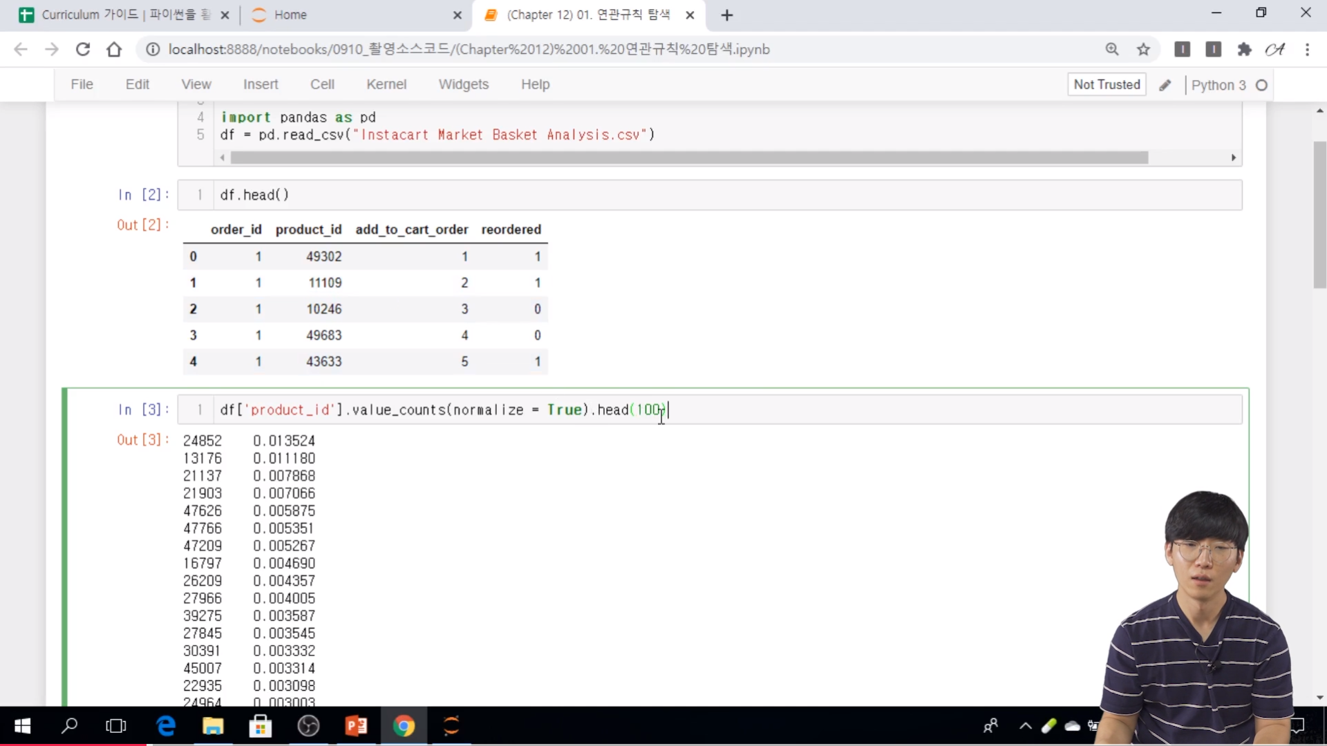Screen dimensions: 1327x746
Task: Show hidden system tray icons chevron
Action: tap(1026, 726)
